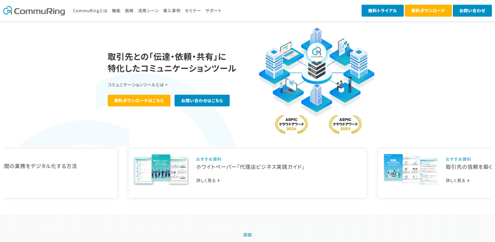Click the おすすめ資料 label above 代理店ビジネス実践ガイド
495x242 pixels.
(209, 159)
